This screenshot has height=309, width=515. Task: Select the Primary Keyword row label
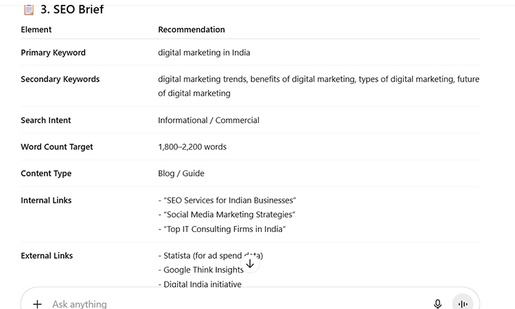[x=53, y=53]
